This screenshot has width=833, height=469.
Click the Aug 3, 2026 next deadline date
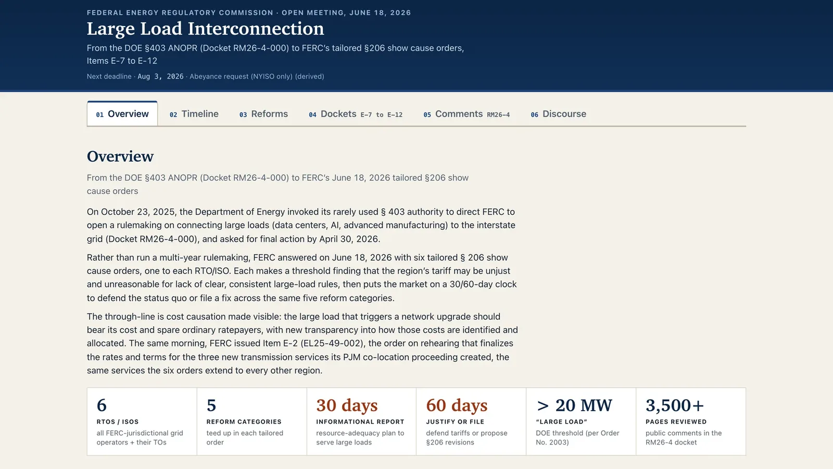160,77
